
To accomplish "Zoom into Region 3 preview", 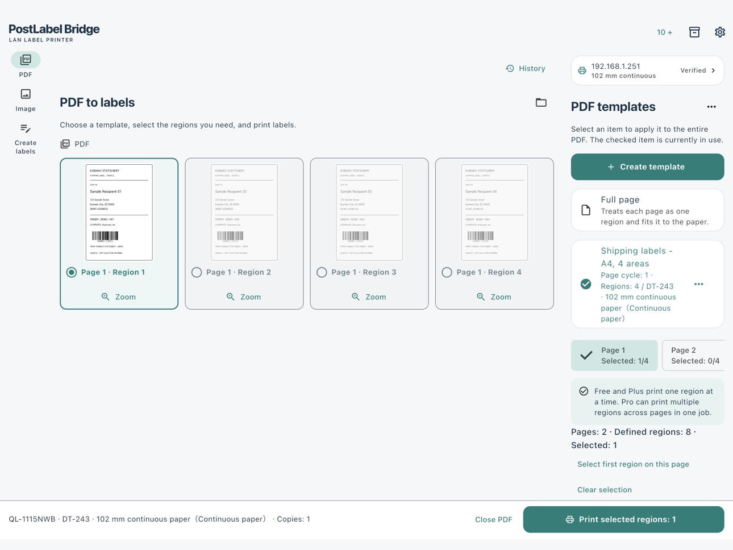I will point(369,297).
